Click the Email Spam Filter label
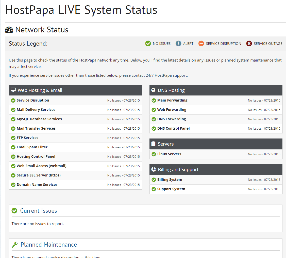This screenshot has width=286, height=258. pos(32,147)
